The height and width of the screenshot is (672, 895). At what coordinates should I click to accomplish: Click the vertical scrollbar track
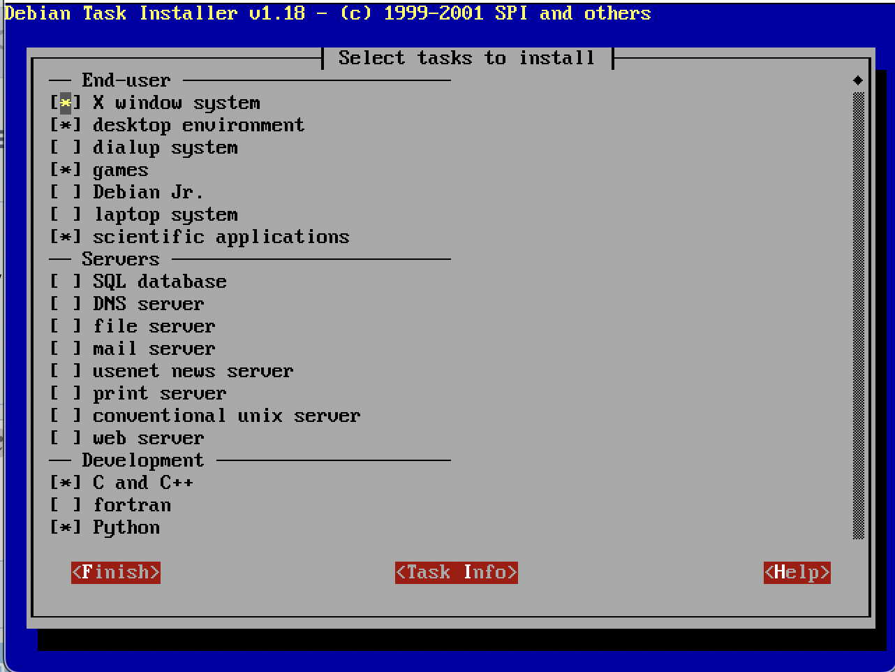pos(858,314)
